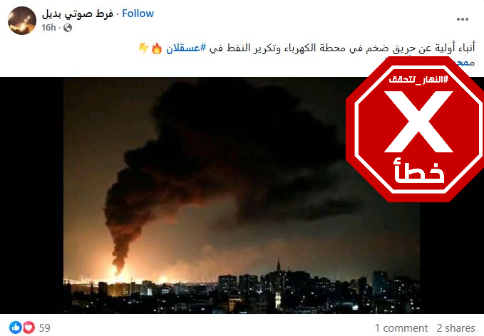View the 2 shares list
The image size is (484, 336).
(455, 328)
